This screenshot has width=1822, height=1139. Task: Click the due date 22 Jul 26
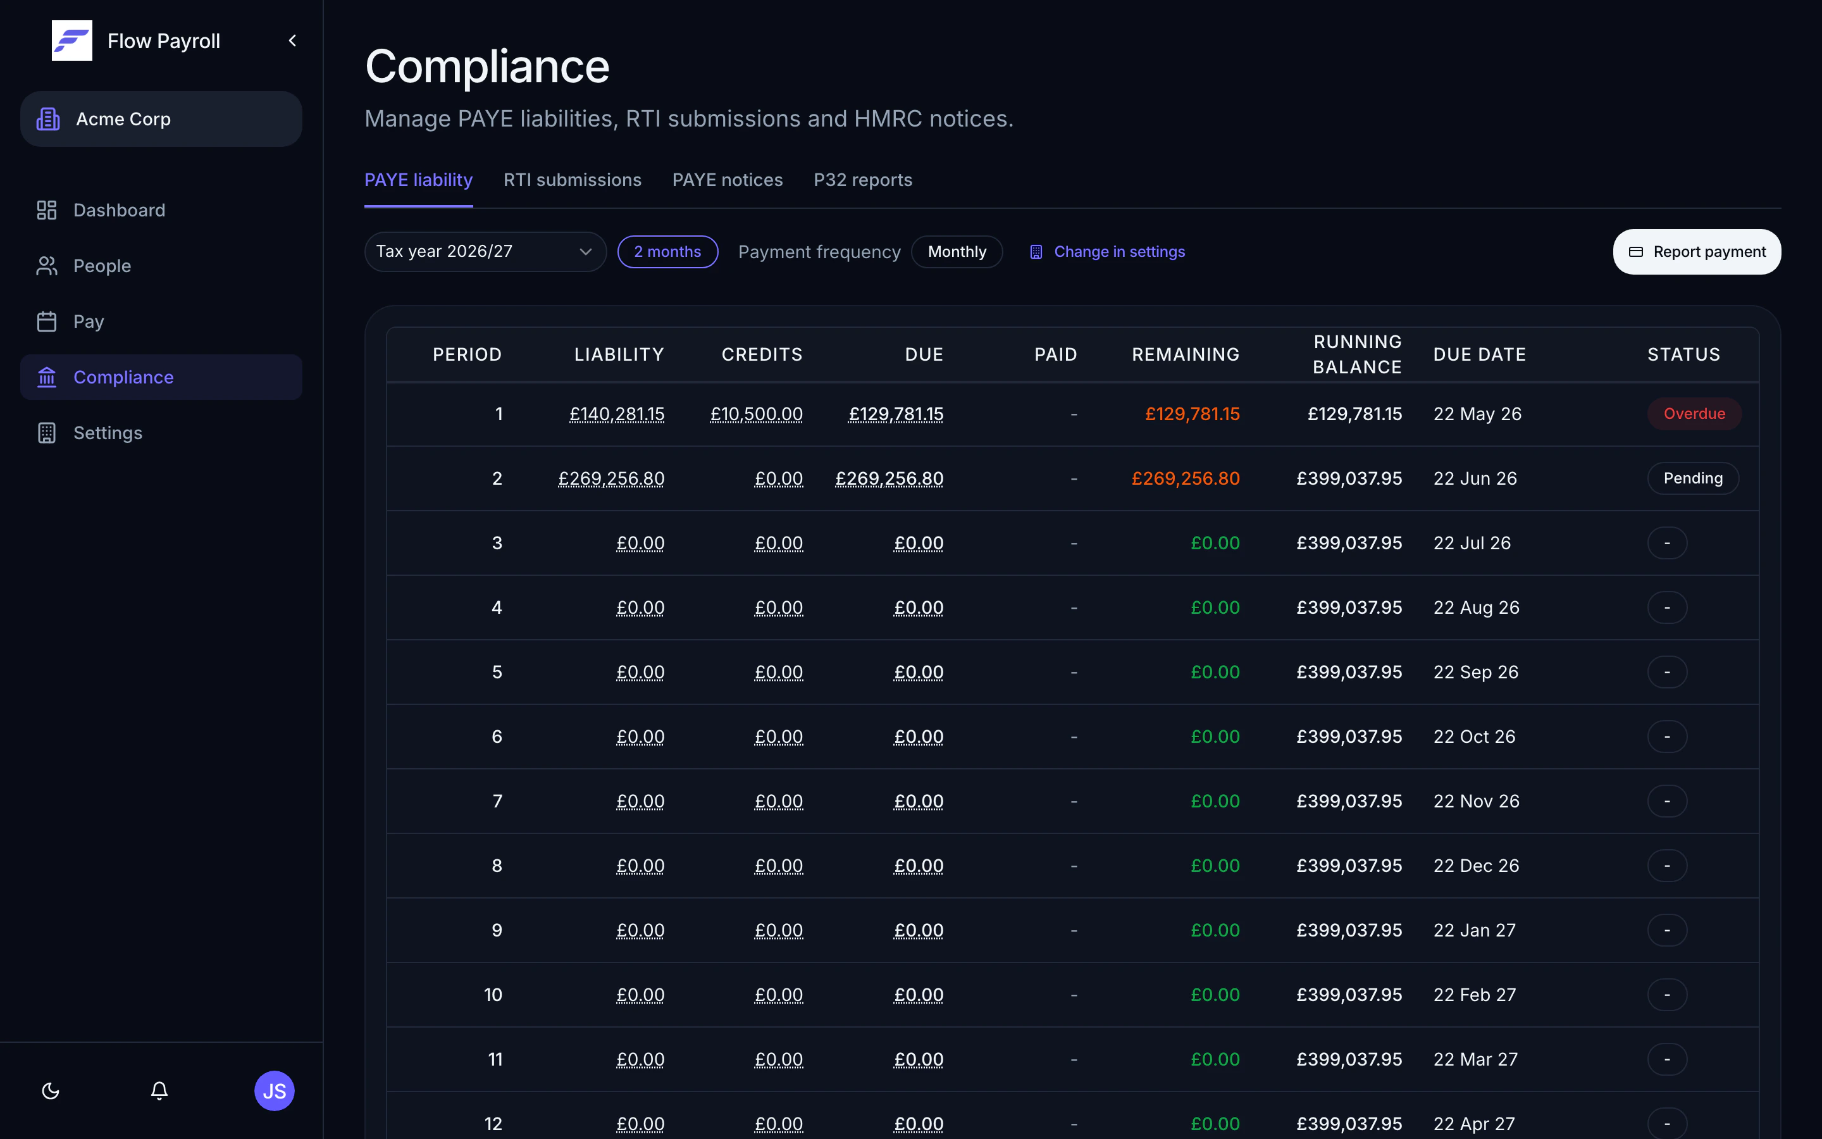pos(1472,543)
